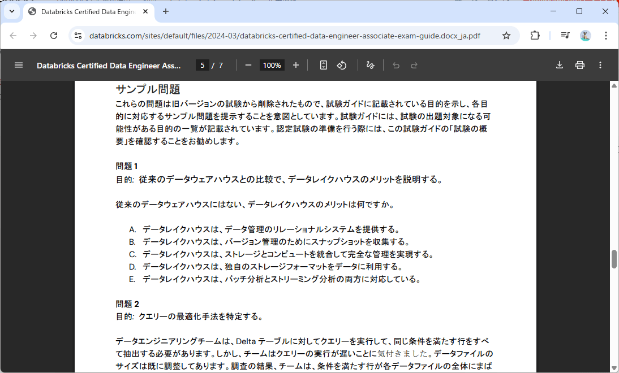Click the scrollbar up arrow
The width and height of the screenshot is (619, 373).
tap(614, 85)
